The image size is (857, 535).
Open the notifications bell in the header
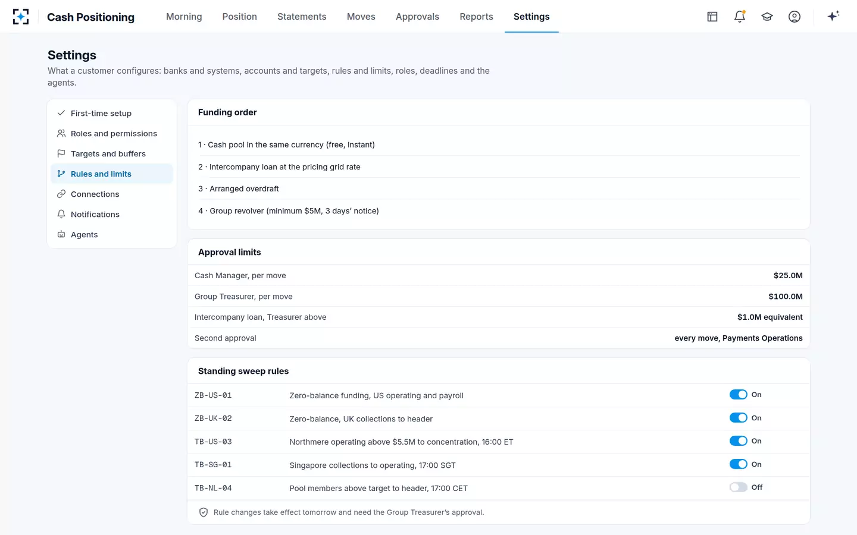point(740,17)
